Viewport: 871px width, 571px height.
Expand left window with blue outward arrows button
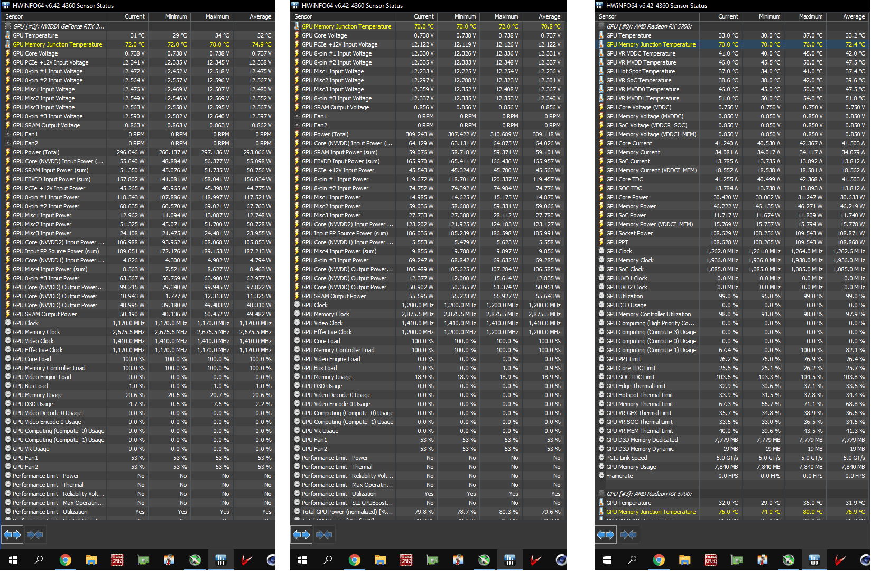(12, 535)
